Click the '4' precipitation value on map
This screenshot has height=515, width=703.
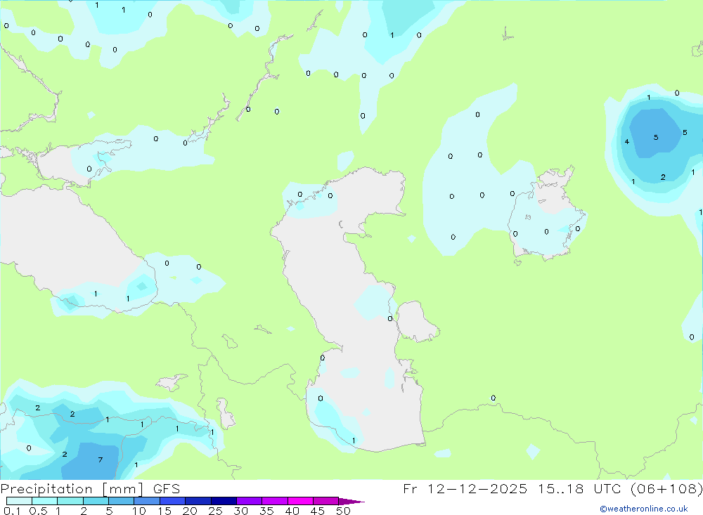coord(627,142)
